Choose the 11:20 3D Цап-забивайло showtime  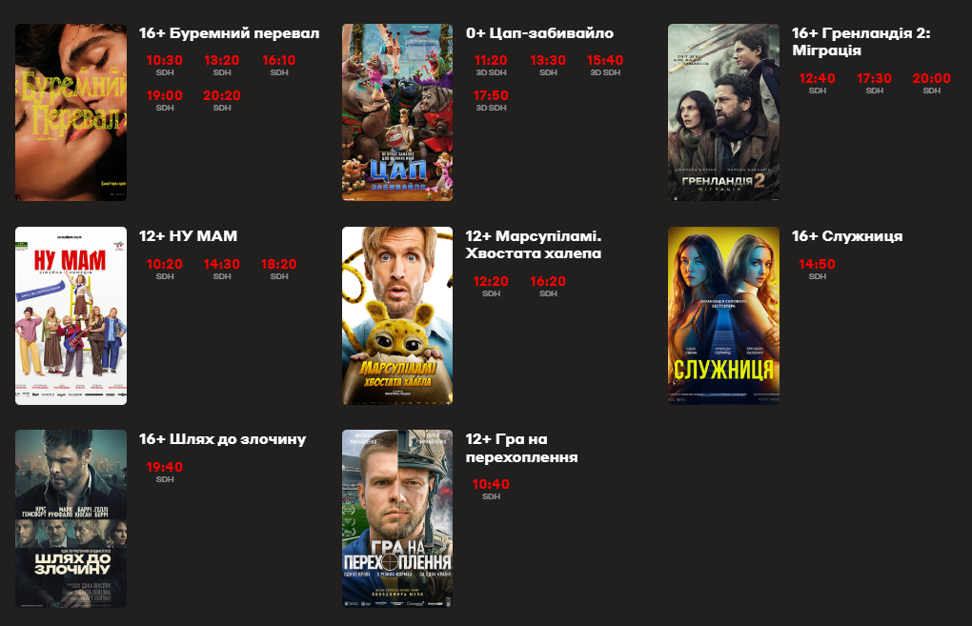coord(491,65)
